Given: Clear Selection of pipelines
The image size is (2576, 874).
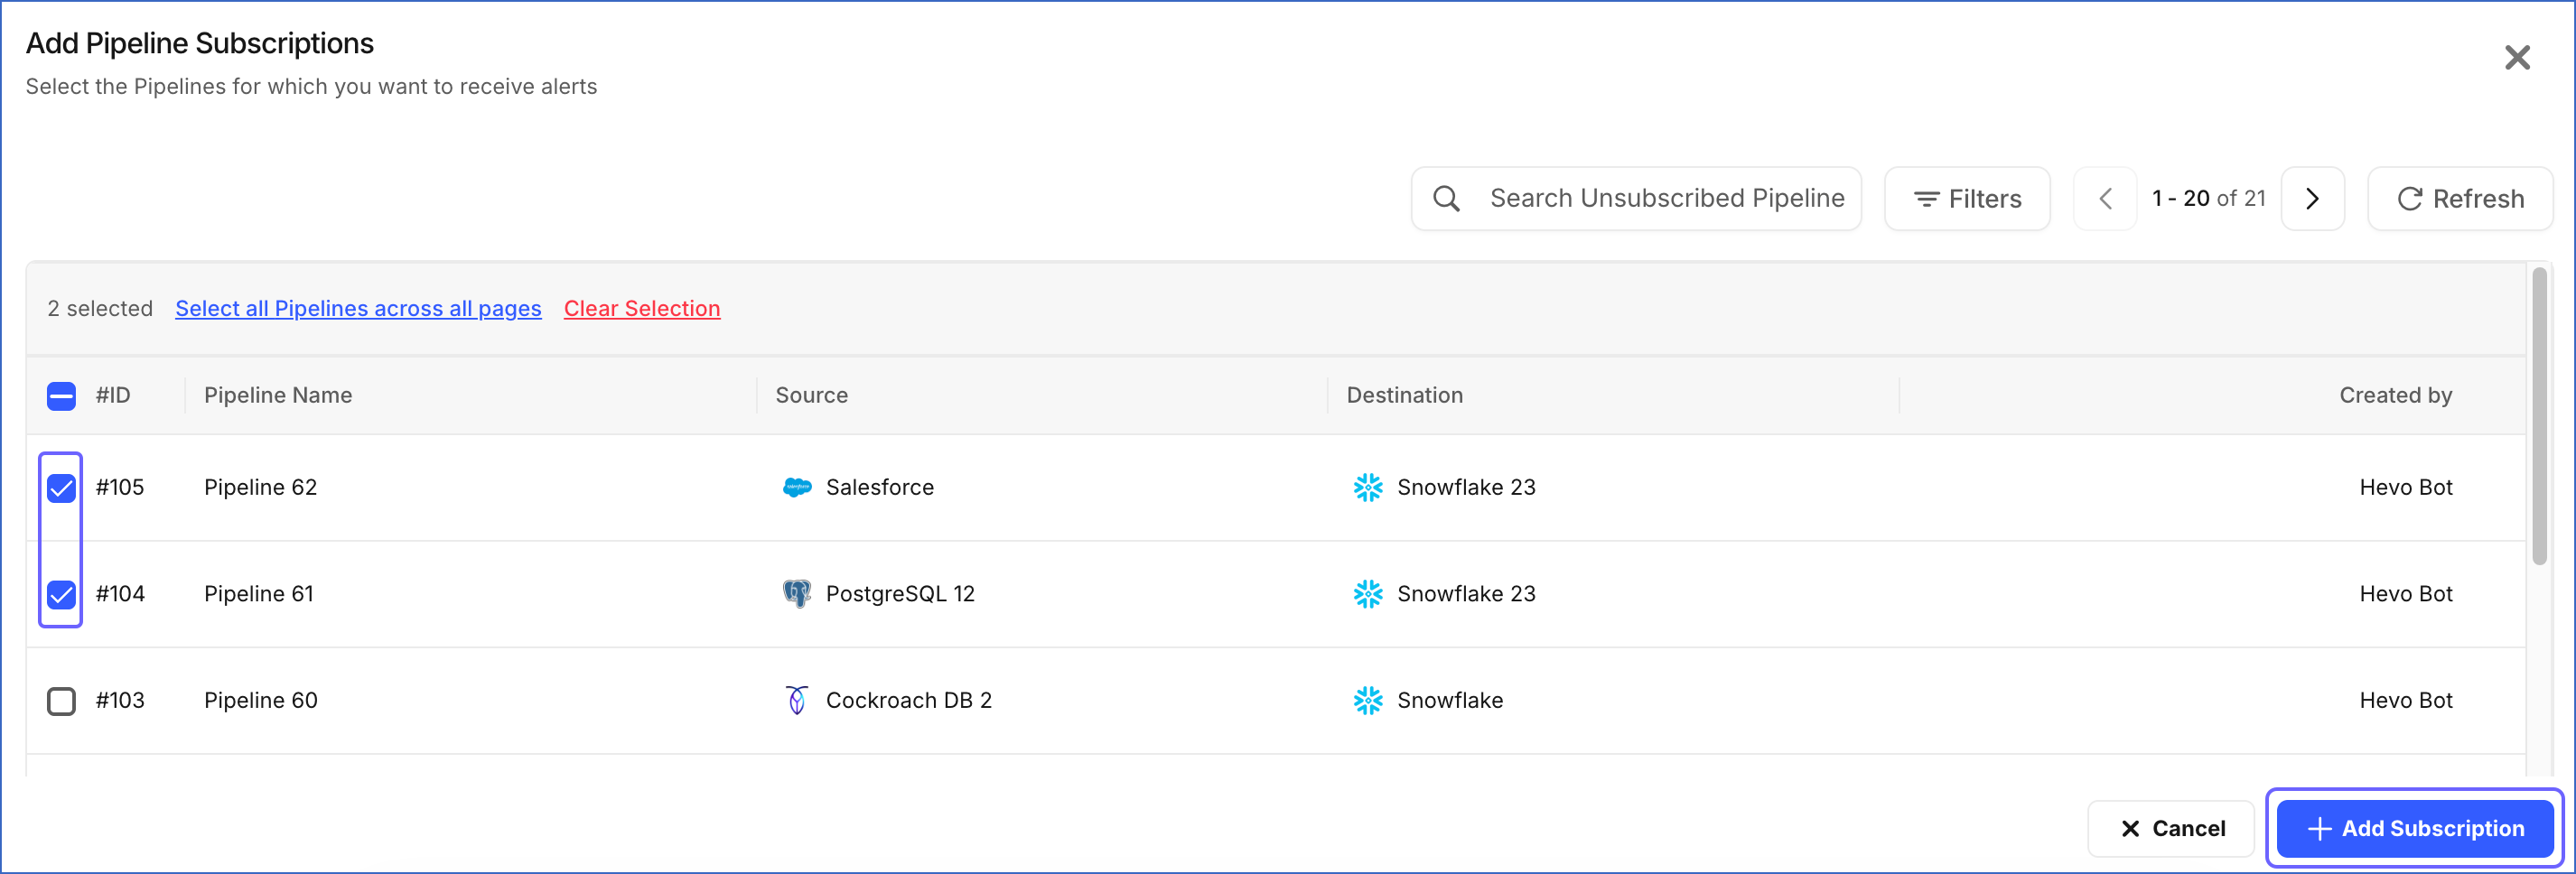Looking at the screenshot, I should [x=642, y=308].
